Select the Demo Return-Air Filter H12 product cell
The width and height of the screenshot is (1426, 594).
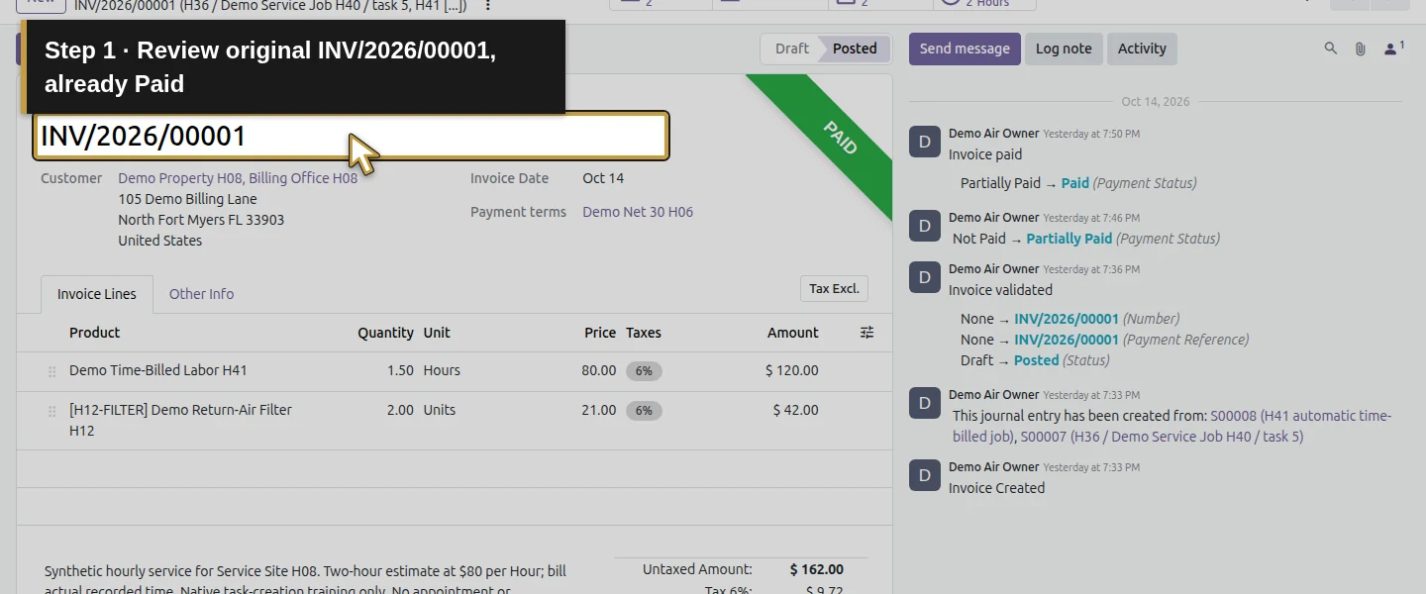coord(180,420)
